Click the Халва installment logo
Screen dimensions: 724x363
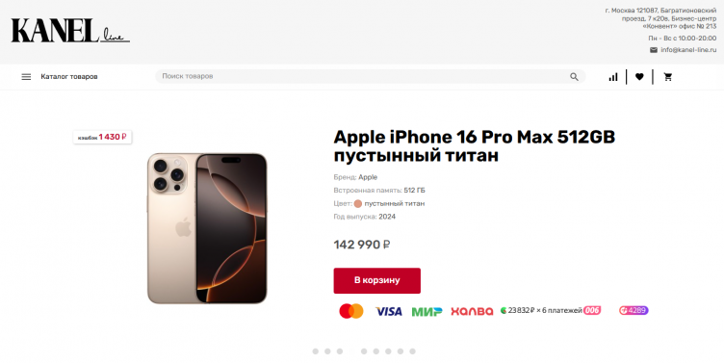click(x=472, y=311)
